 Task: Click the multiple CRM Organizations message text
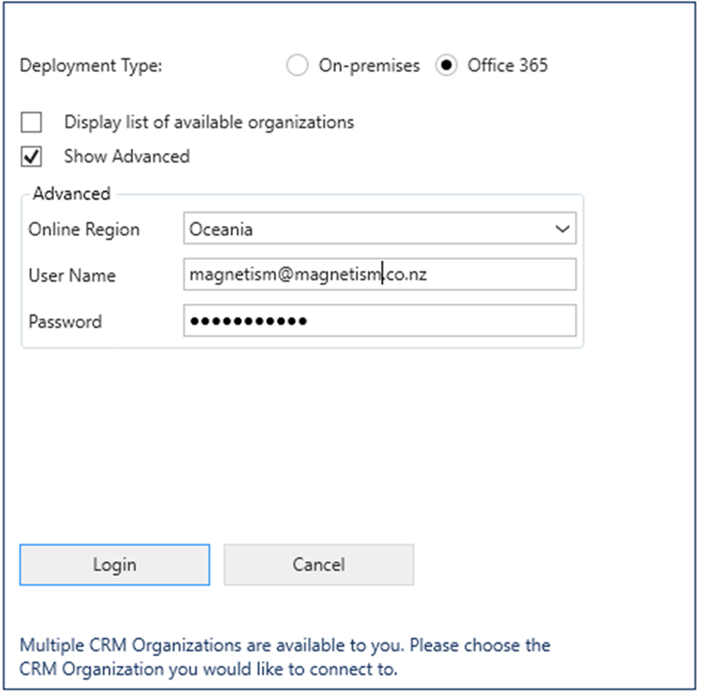coord(284,657)
